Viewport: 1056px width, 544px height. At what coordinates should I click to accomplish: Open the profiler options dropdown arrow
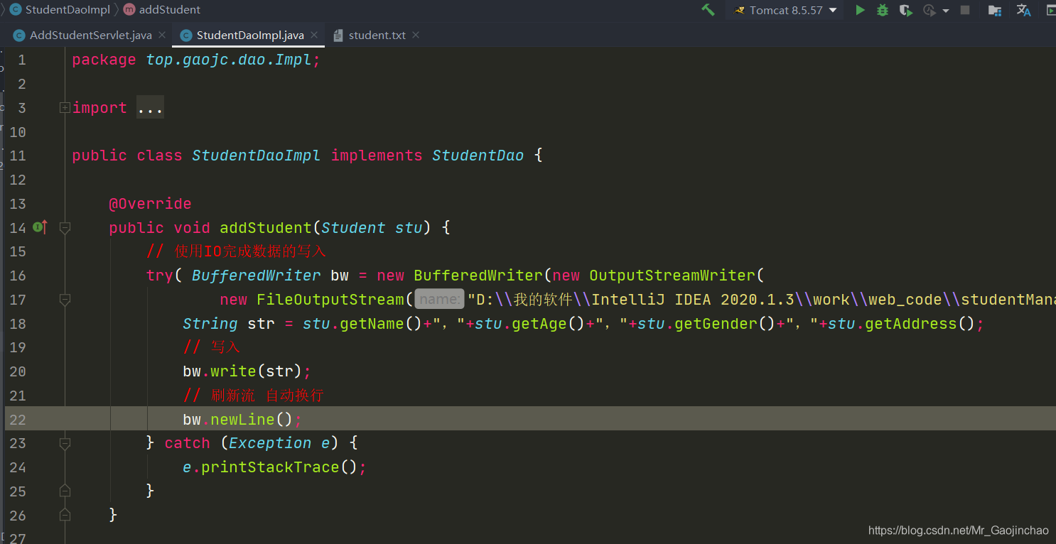[946, 11]
